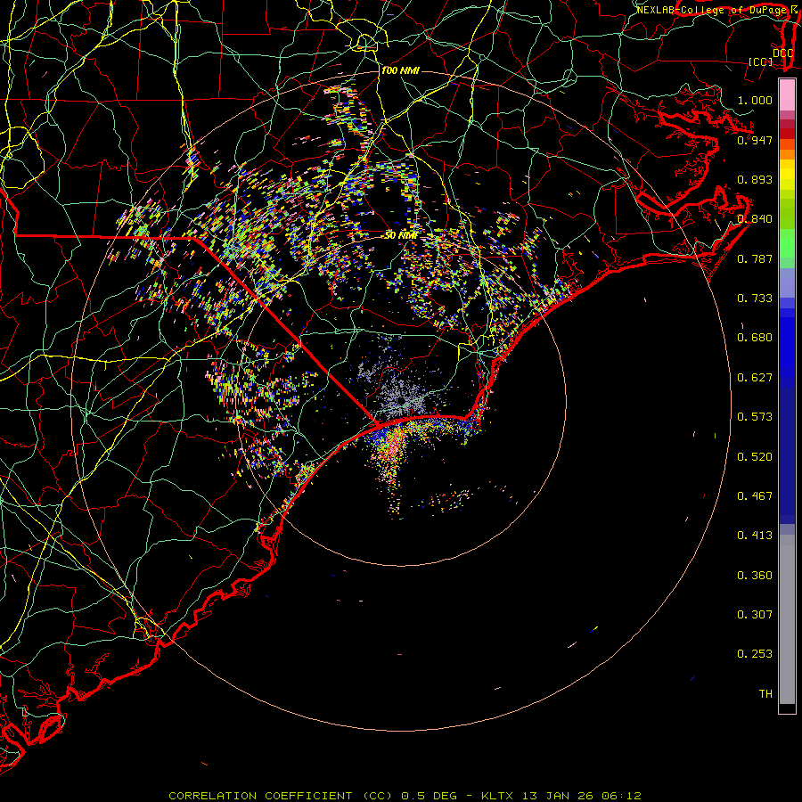The width and height of the screenshot is (802, 802).
Task: Select the red color band near 0.947
Action: pyautogui.click(x=787, y=134)
